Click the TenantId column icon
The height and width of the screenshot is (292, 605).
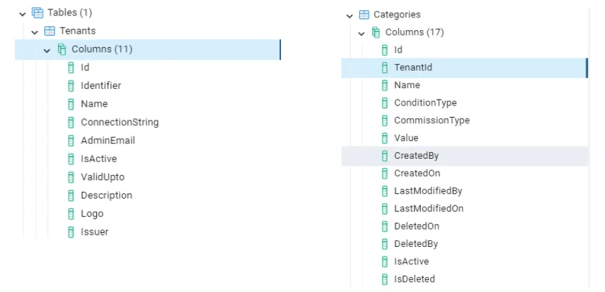click(x=385, y=67)
